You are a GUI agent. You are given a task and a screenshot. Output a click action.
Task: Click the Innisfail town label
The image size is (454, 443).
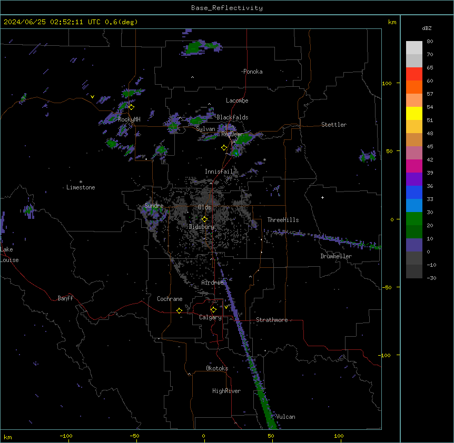point(219,172)
